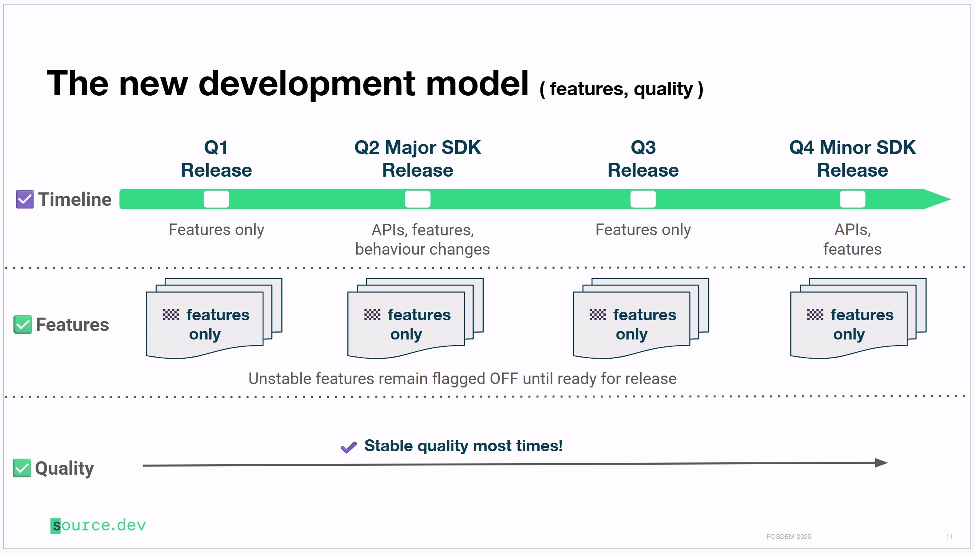Click checkered flag icon under Q4
Viewport: 975px width, 553px height.
click(815, 315)
